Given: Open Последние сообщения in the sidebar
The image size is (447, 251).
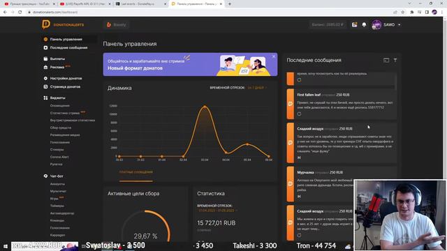Looking at the screenshot, I should (68, 47).
